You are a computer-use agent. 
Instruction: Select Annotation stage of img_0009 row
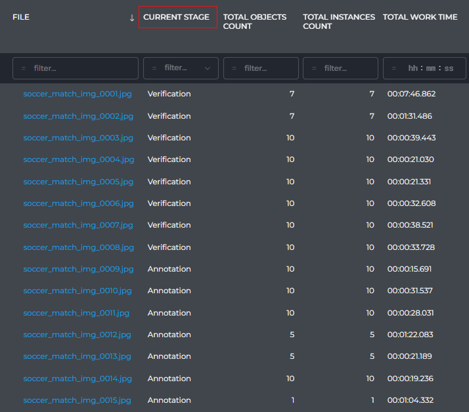(169, 269)
